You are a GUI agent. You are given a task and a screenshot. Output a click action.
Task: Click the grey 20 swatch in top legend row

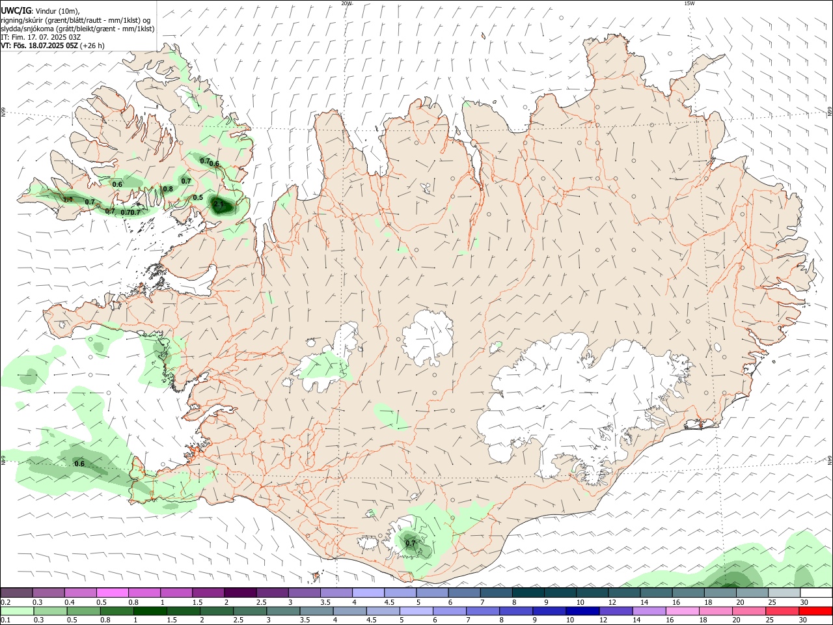point(752,592)
